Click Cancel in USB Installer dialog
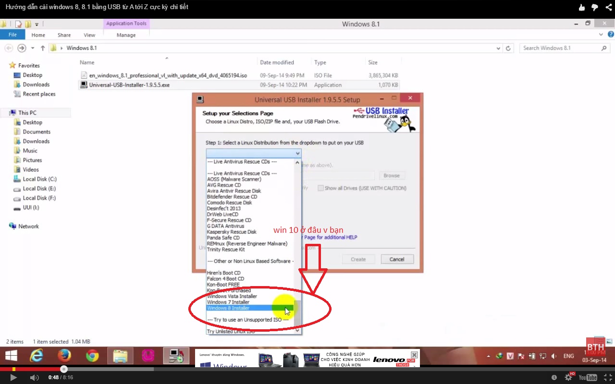Screen dimensions: 615x384 (397, 259)
